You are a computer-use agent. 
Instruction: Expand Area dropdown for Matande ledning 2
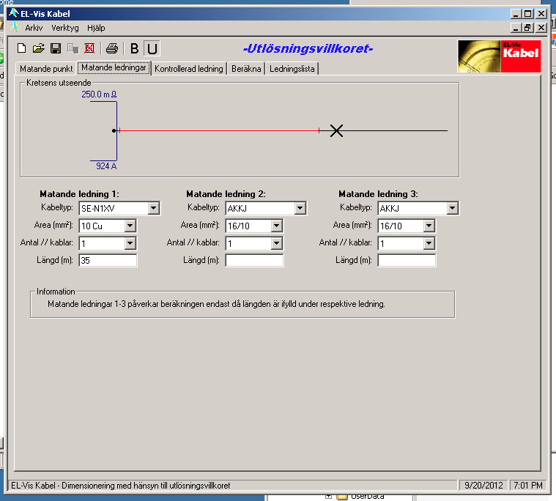click(x=276, y=226)
